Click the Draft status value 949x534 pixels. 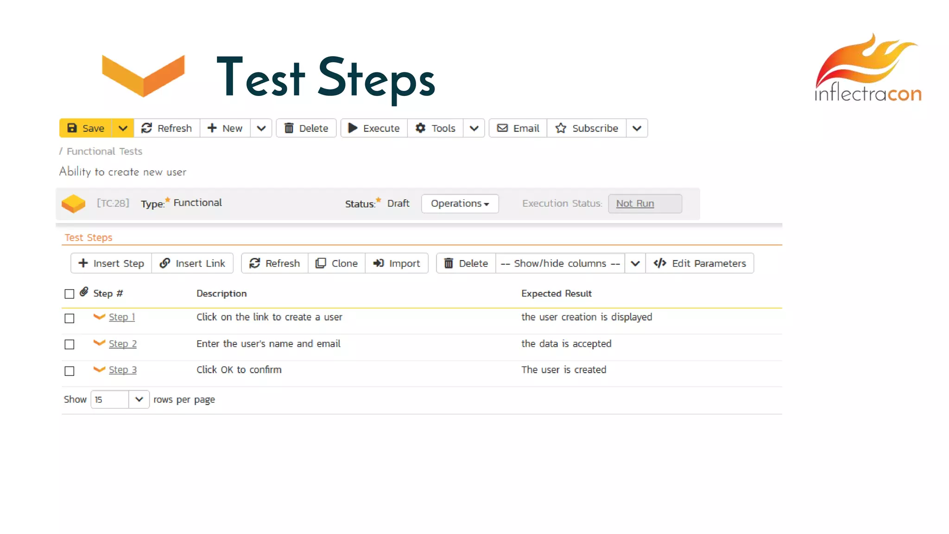click(399, 203)
